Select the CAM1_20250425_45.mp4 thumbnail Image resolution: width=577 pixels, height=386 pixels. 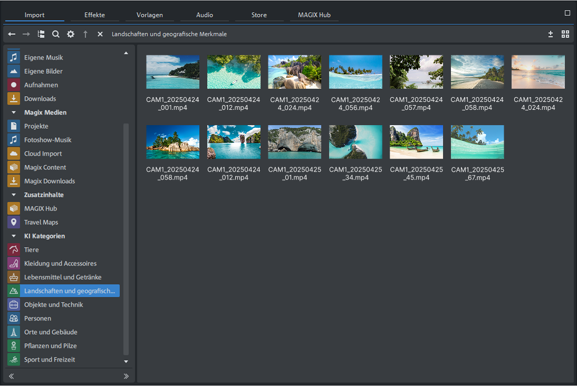click(417, 142)
